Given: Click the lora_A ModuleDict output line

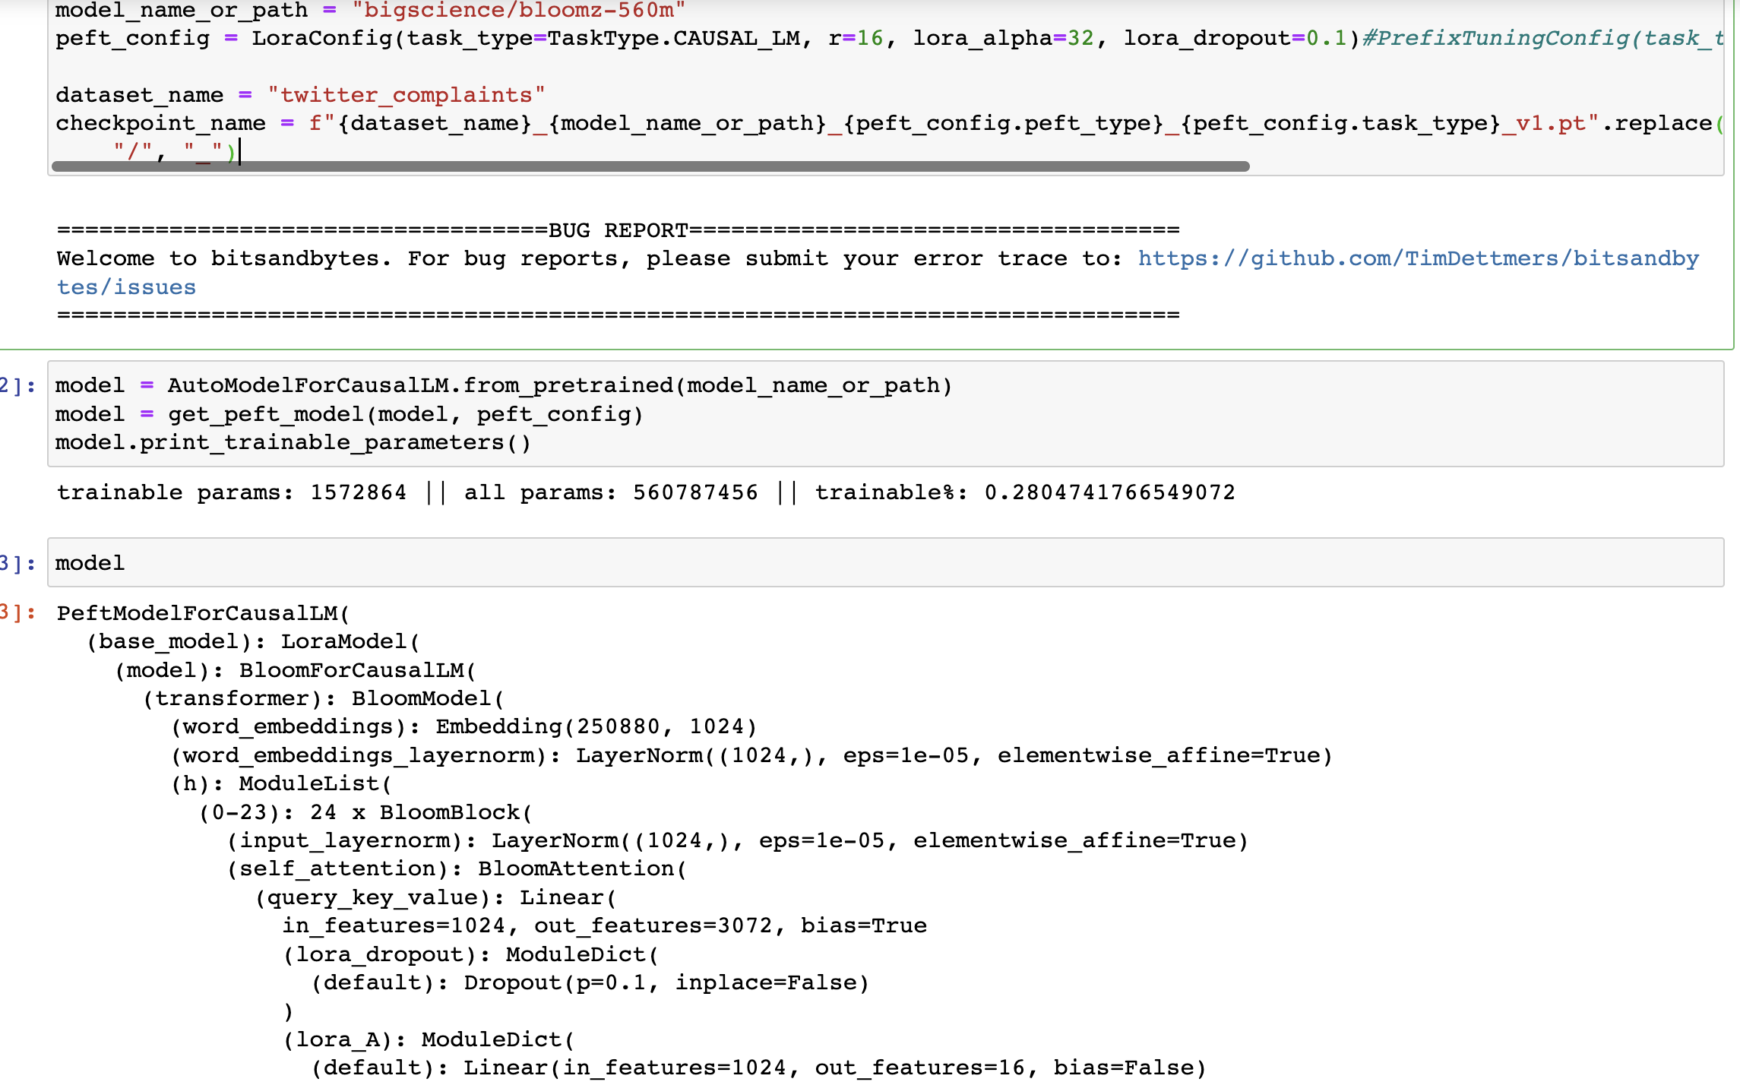Looking at the screenshot, I should click(429, 1039).
